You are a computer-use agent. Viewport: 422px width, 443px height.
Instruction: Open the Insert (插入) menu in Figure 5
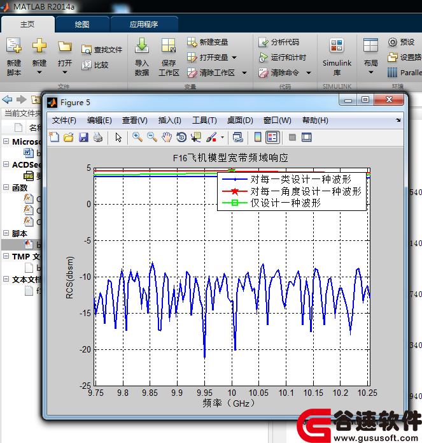(169, 120)
